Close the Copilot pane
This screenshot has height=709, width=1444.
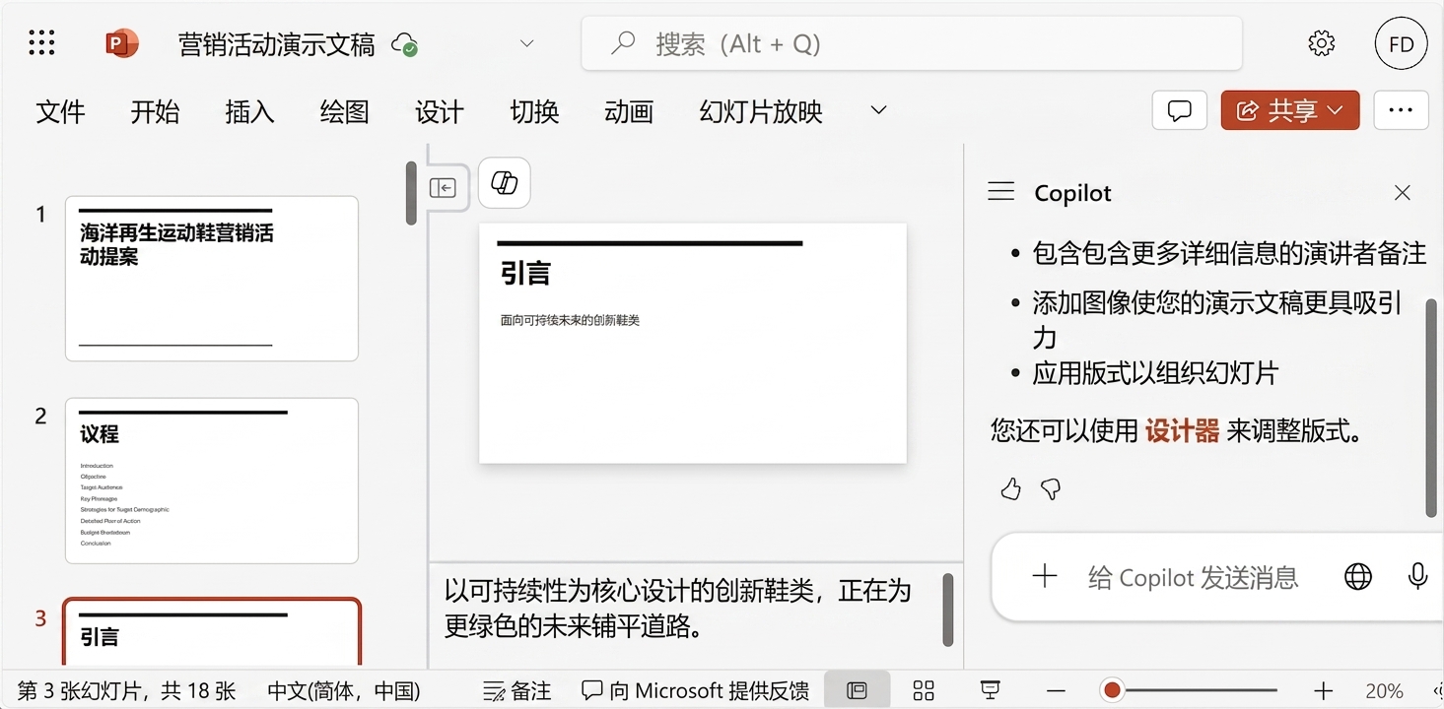(1402, 193)
